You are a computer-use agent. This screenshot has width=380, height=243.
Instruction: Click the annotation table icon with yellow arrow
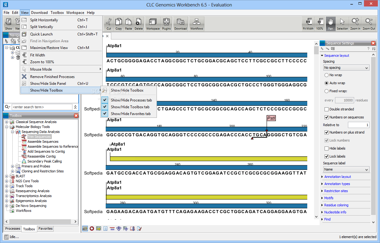99,229
